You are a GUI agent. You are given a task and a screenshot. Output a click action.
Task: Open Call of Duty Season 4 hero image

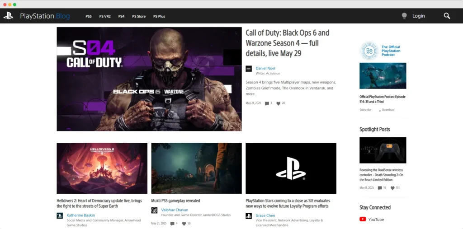pos(149,79)
